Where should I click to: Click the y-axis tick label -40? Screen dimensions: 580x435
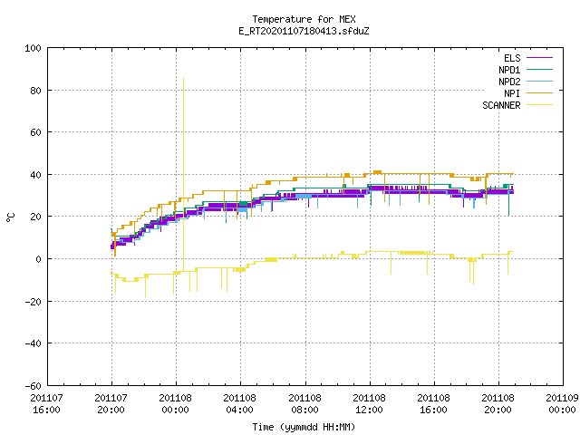[x=33, y=343]
